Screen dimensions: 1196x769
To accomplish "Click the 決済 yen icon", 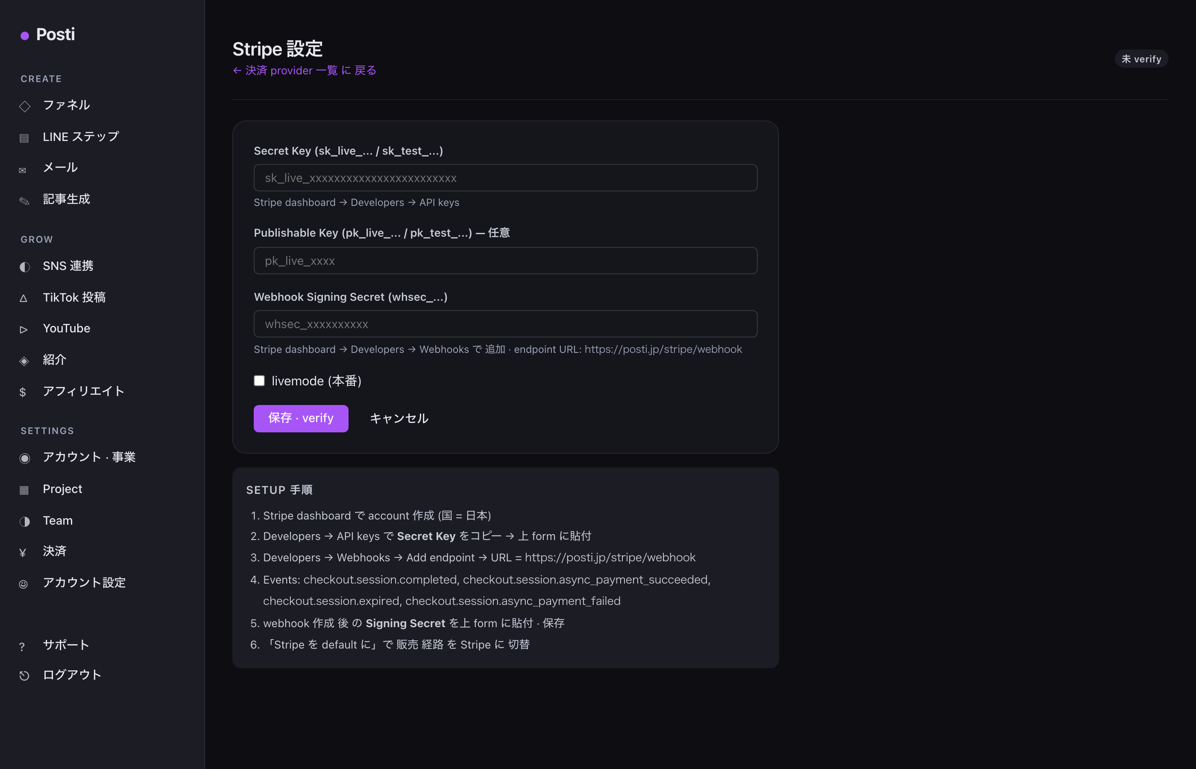I will click(x=23, y=552).
